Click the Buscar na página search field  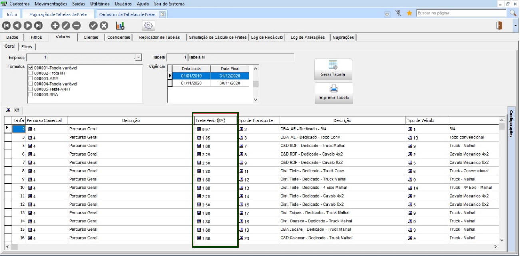coord(462,13)
